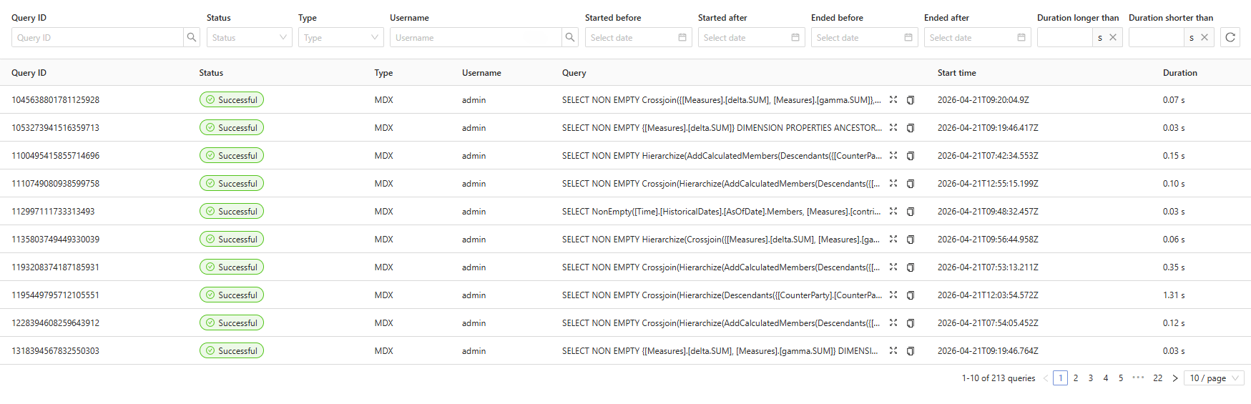The image size is (1251, 404).
Task: Go to page 5 of queries
Action: click(1121, 378)
